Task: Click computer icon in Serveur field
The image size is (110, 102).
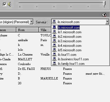Action: click(x=54, y=22)
